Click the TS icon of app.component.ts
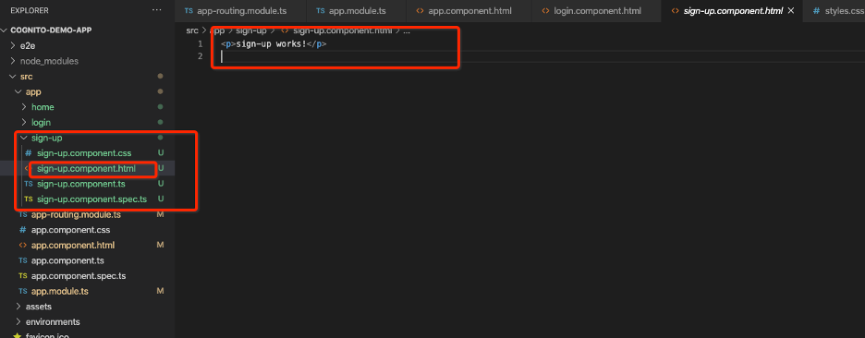This screenshot has height=338, width=865. click(x=22, y=260)
